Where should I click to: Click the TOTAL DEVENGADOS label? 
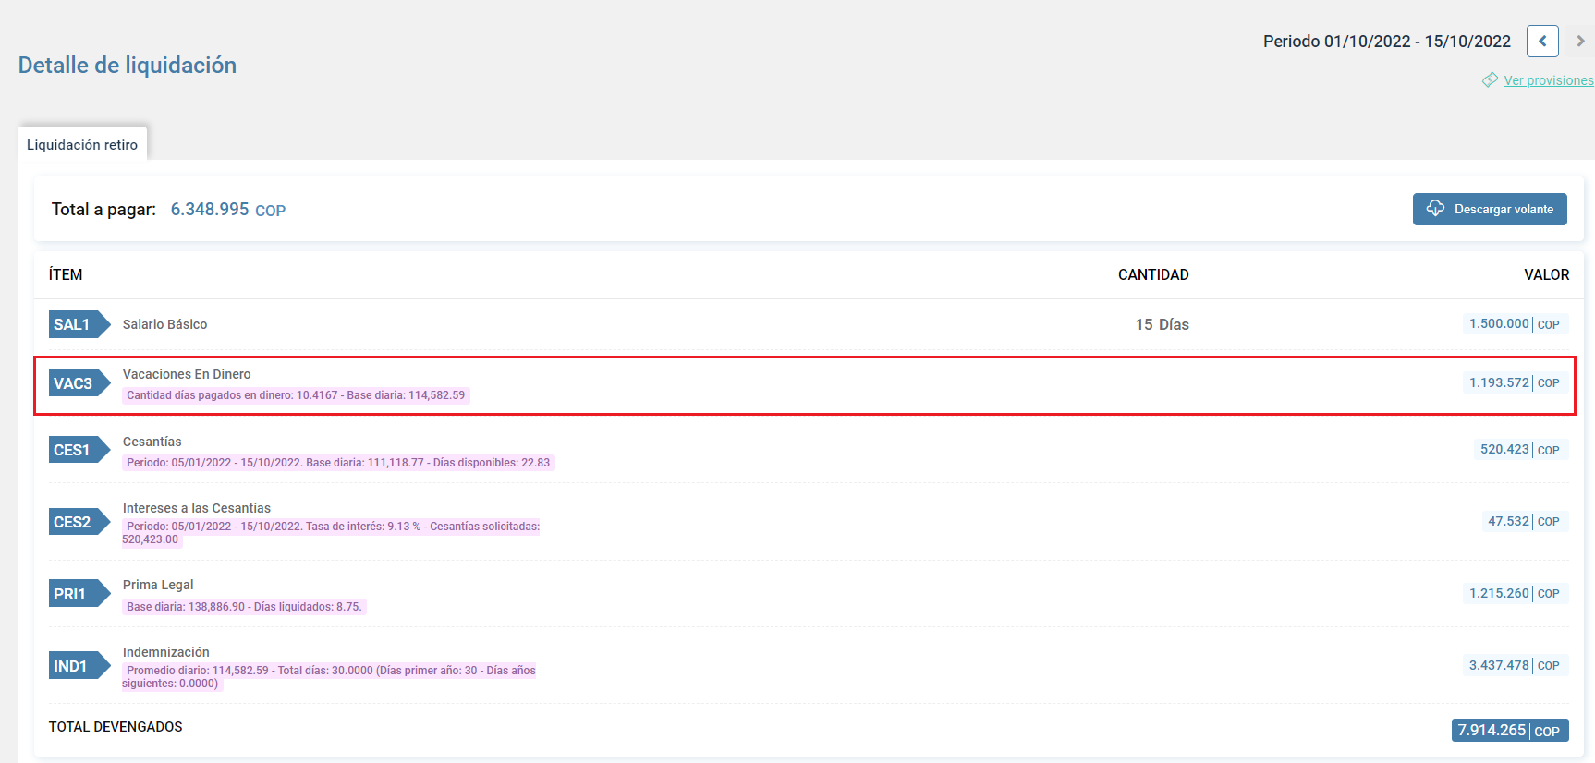[x=116, y=727]
